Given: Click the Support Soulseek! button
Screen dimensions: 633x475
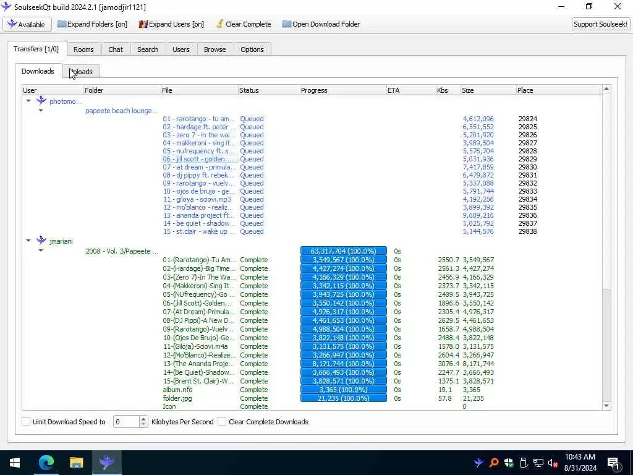Looking at the screenshot, I should 600,24.
